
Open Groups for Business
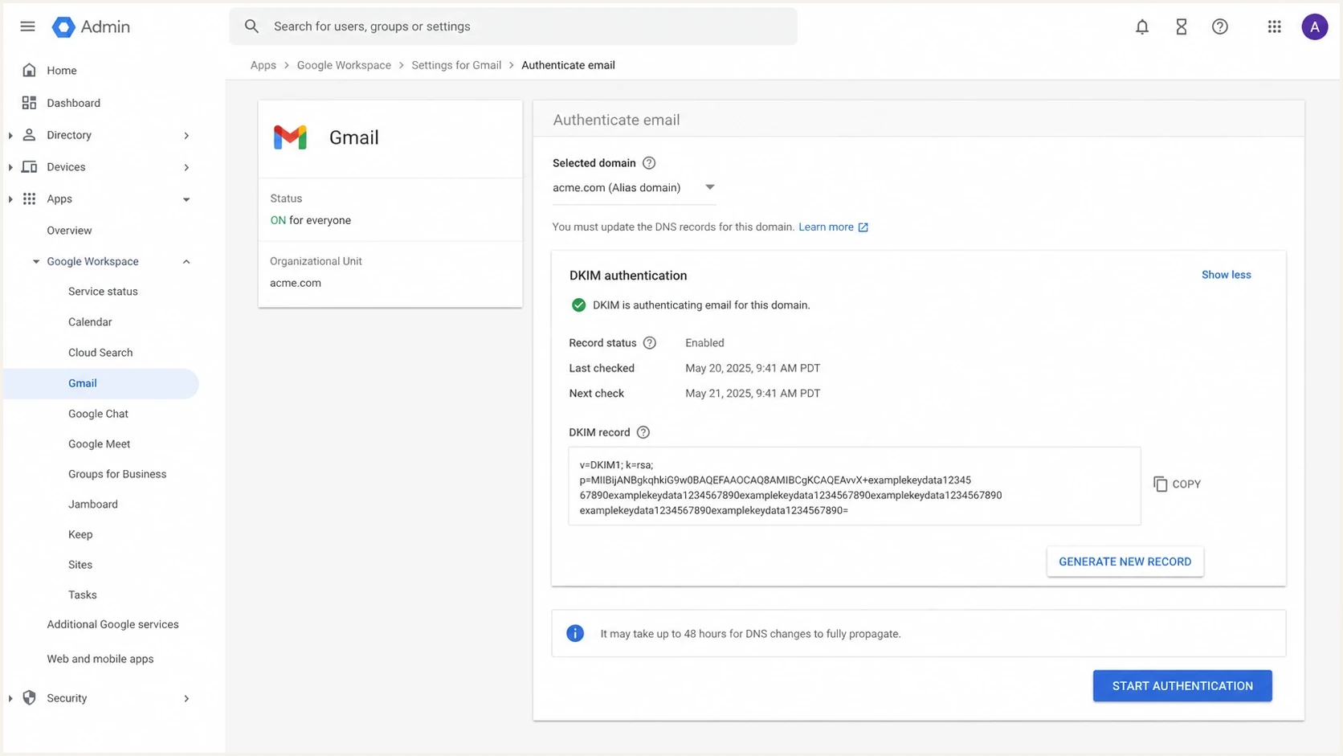click(117, 474)
